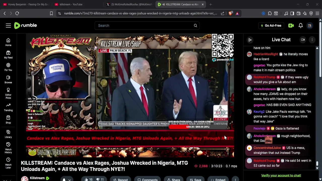Toggle the chat pop-out mode button
The height and width of the screenshot is (181, 322).
point(303,40)
